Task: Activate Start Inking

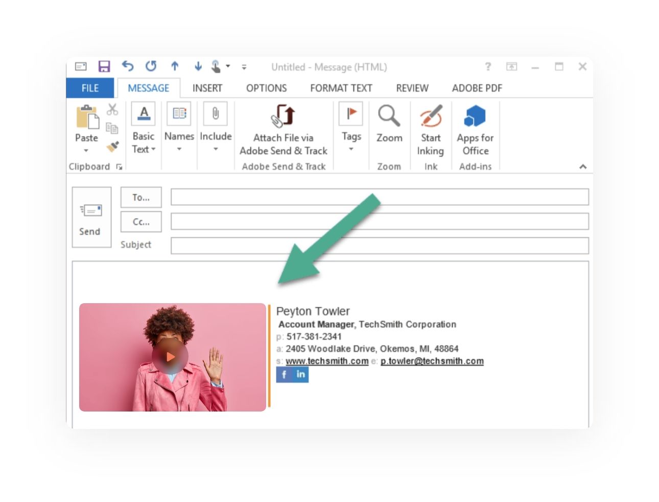Action: (430, 127)
